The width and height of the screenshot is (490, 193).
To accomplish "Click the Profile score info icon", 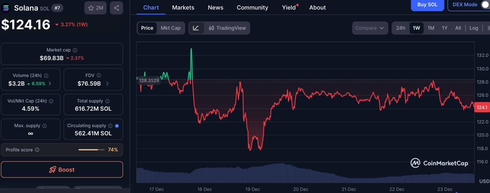I will click(x=37, y=150).
